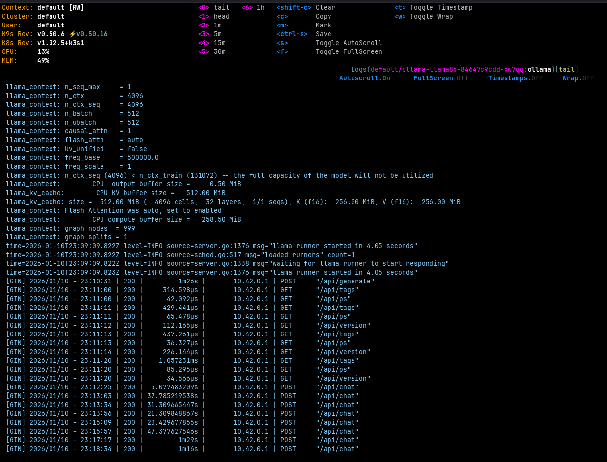Toggle the Wrap Off indicator
The width and height of the screenshot is (607, 462).
coord(578,78)
